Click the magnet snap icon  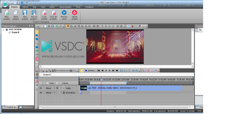coord(132,26)
